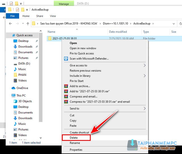Image resolution: width=182 pixels, height=154 pixels.
Task: Click the Defender shield icon in context menu
Action: coord(66,59)
